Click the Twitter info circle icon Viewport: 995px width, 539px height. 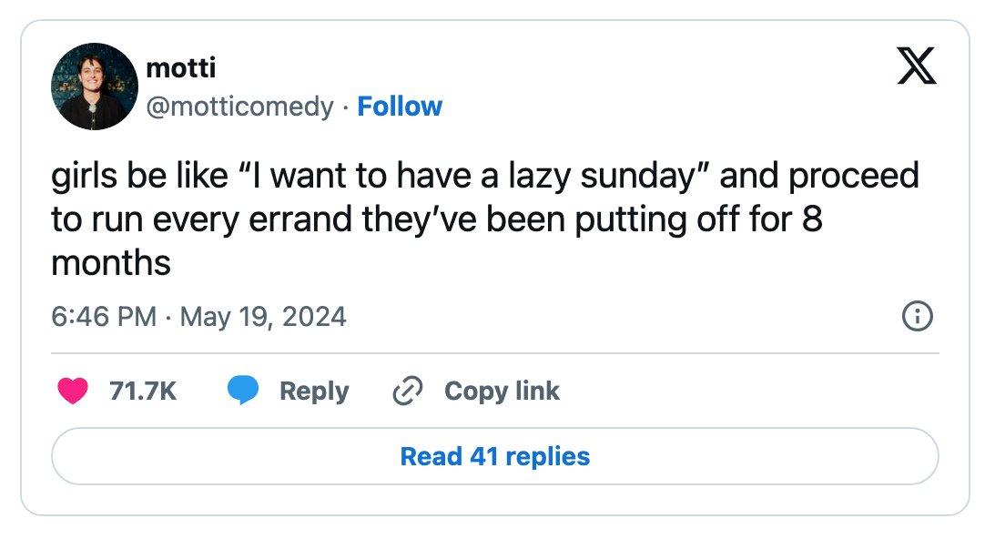pos(917,316)
